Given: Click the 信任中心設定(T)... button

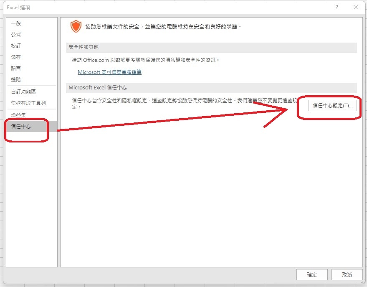Looking at the screenshot, I should pyautogui.click(x=332, y=106).
